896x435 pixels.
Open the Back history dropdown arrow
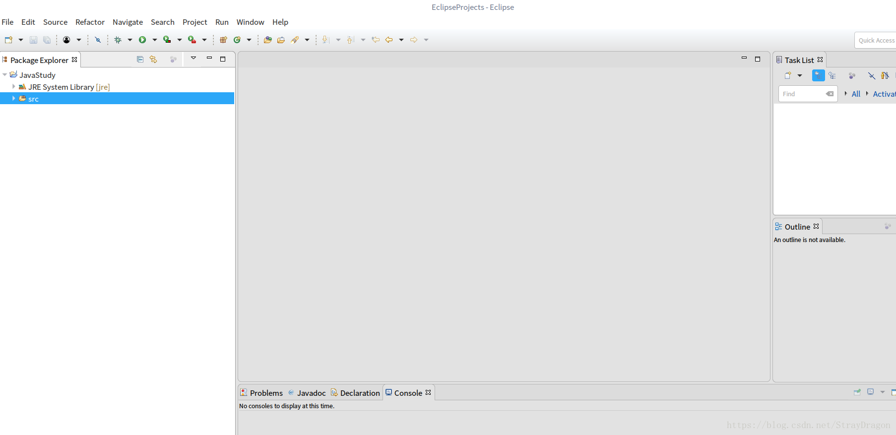point(401,40)
